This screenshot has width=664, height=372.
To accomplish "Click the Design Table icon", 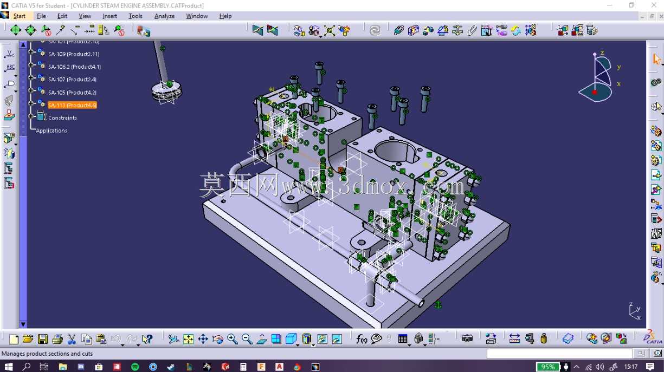I will click(402, 339).
